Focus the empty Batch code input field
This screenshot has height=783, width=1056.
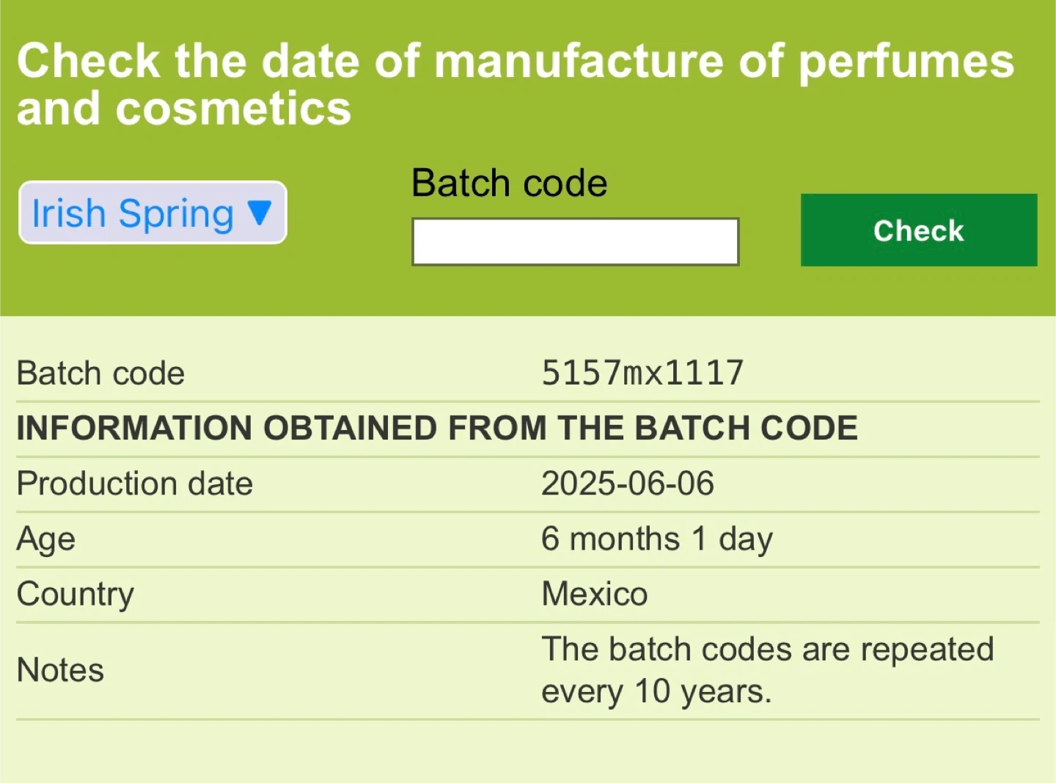click(575, 241)
